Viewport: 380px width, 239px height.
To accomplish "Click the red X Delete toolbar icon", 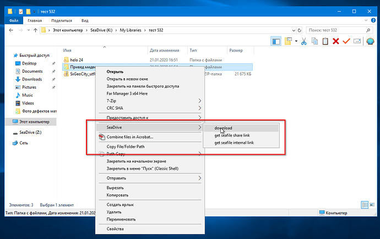I will [x=335, y=41].
